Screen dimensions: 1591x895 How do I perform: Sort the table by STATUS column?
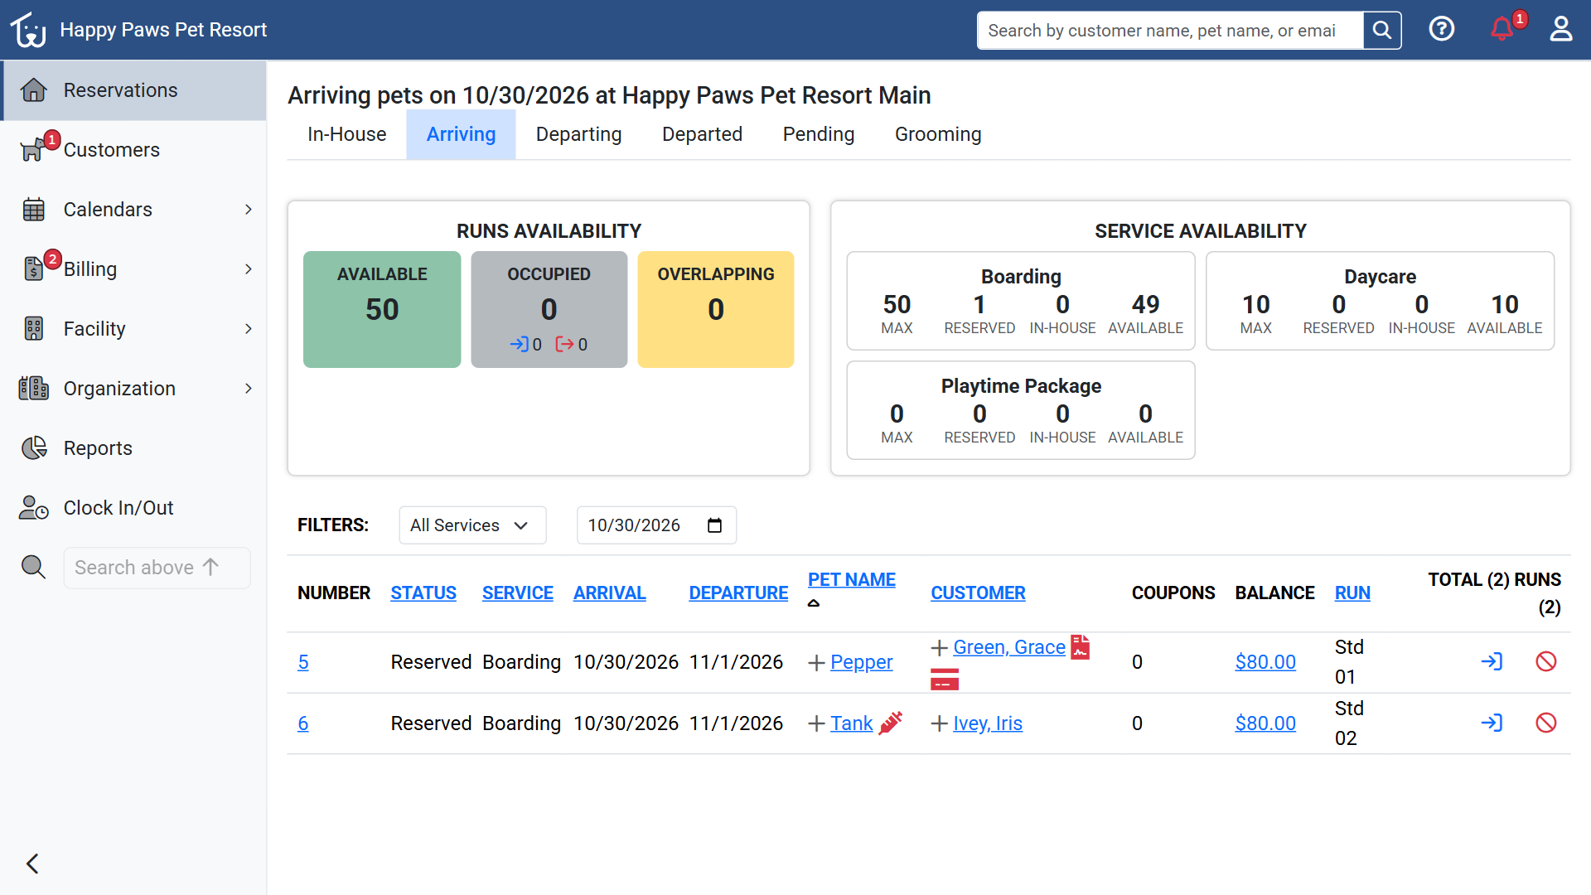coord(423,593)
